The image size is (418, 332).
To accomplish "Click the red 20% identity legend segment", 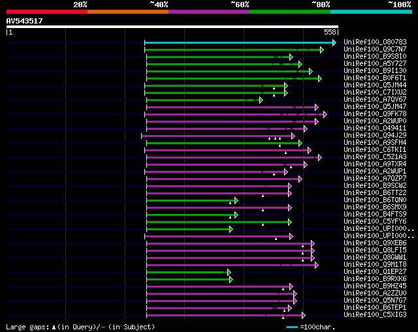I will 47,12.
